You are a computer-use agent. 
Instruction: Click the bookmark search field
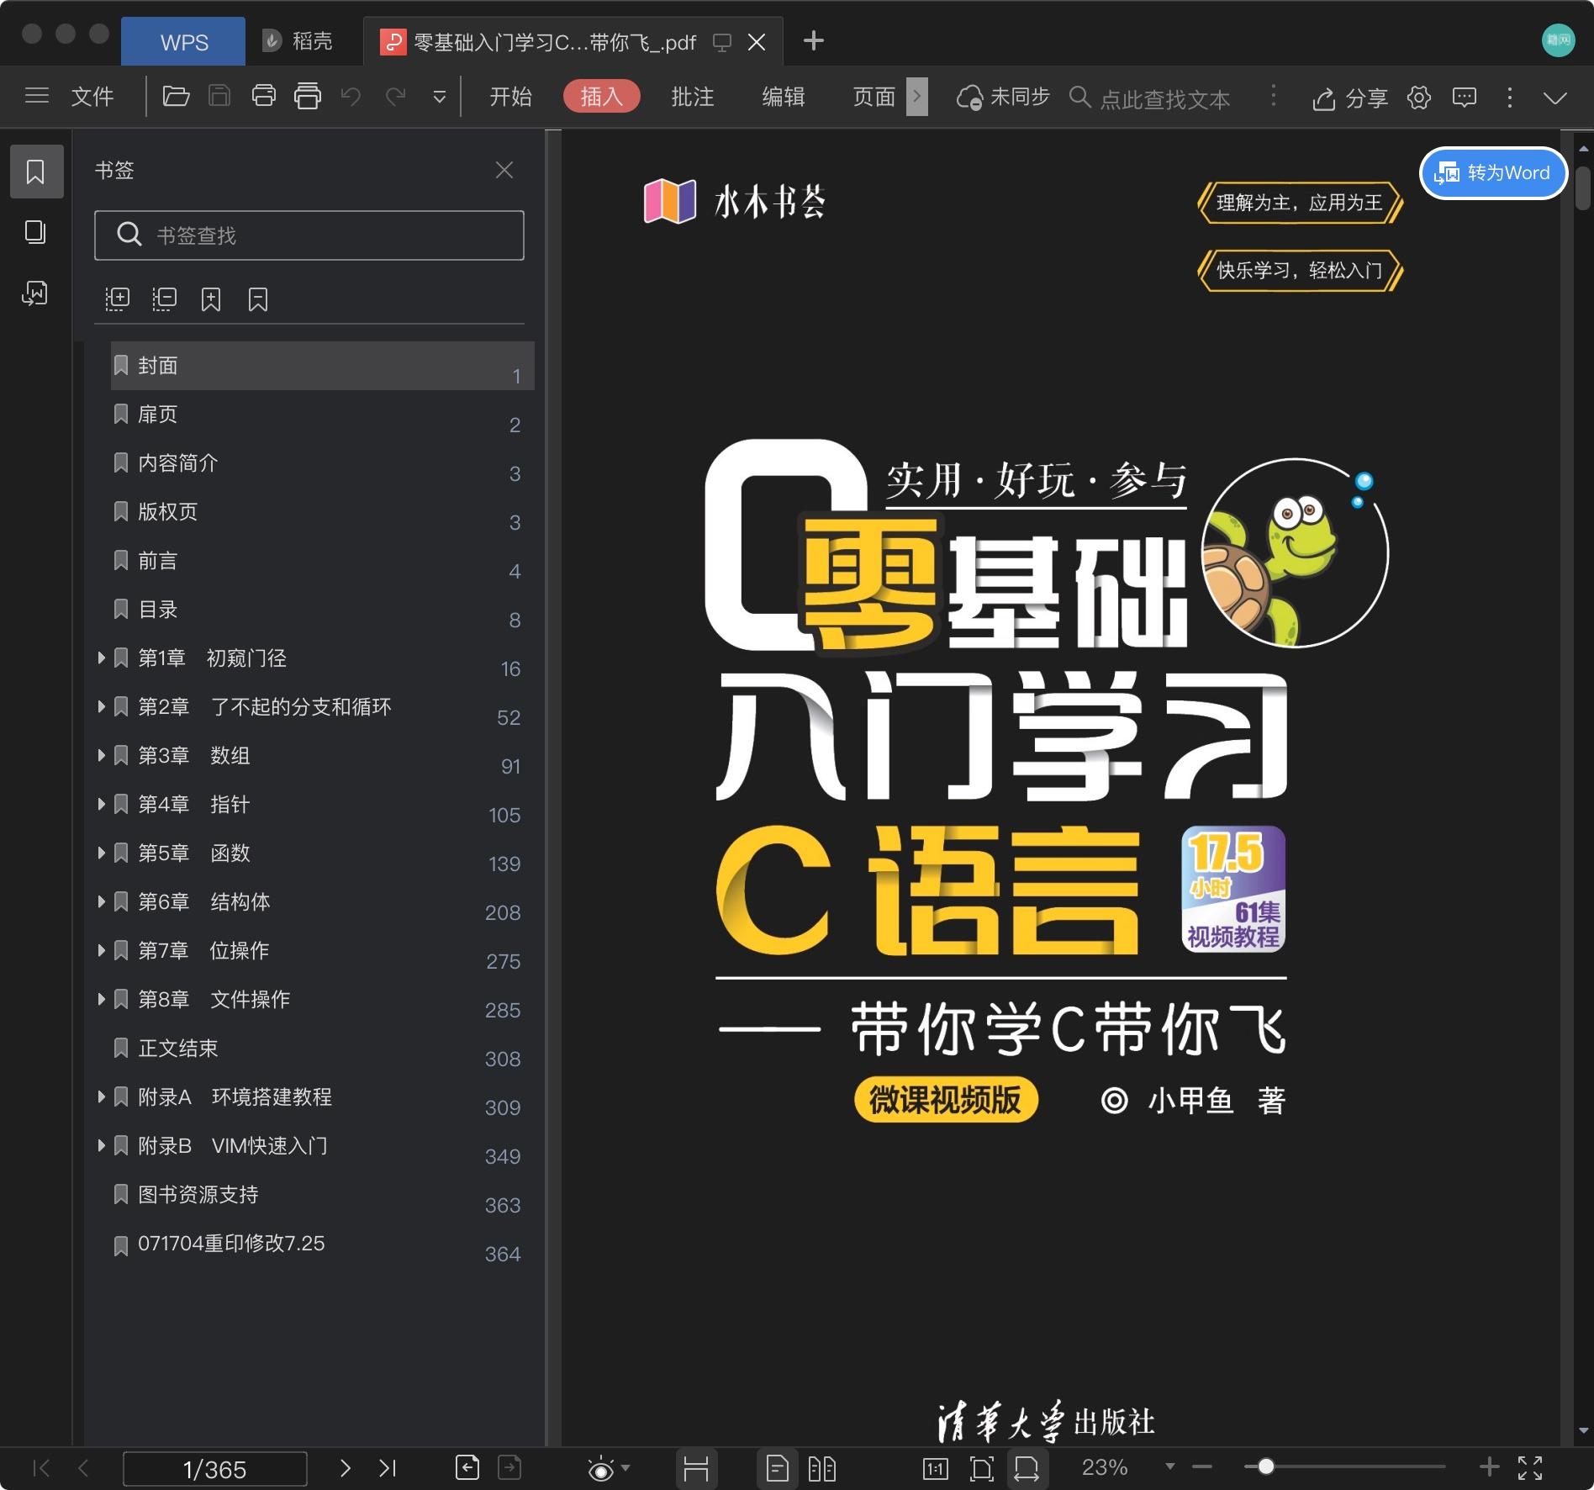click(309, 235)
